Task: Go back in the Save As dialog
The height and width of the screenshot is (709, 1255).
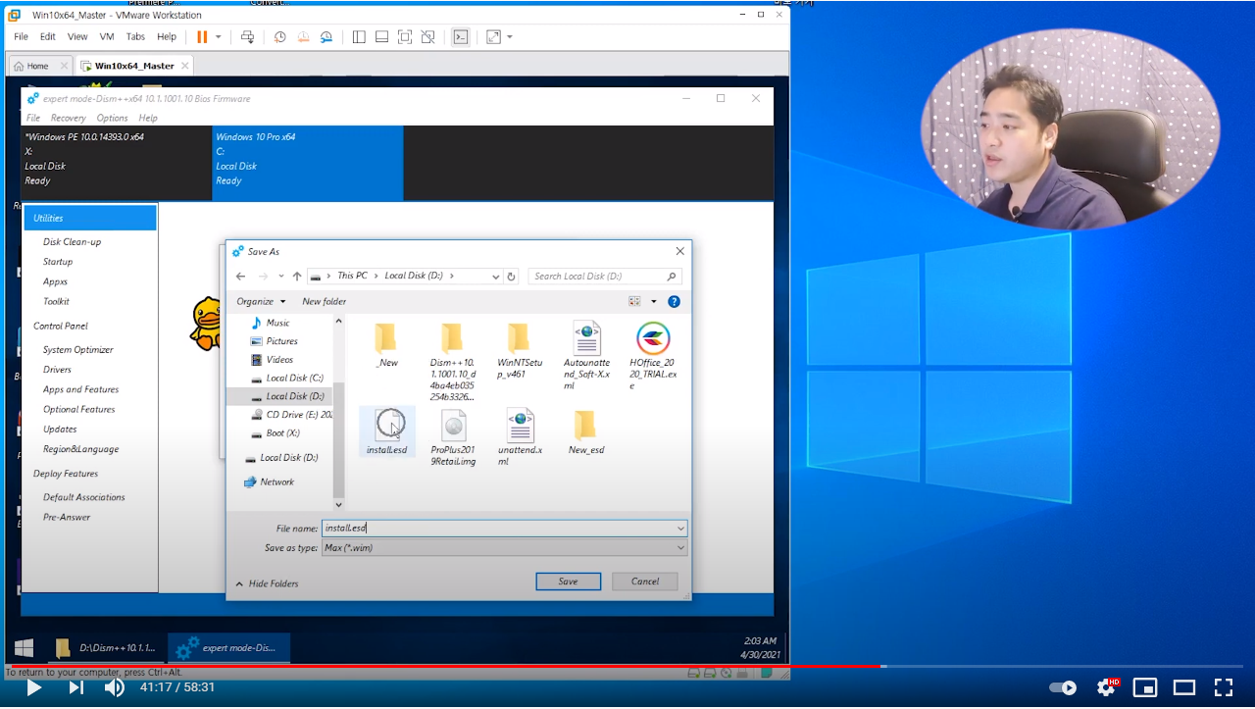Action: pos(240,277)
